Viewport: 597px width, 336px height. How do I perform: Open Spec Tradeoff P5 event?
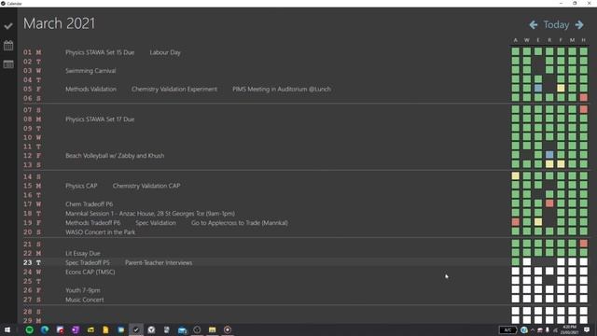[x=87, y=263]
